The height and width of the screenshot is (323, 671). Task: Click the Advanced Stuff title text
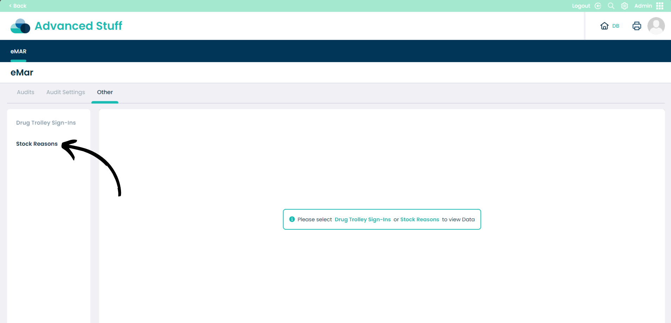(78, 26)
